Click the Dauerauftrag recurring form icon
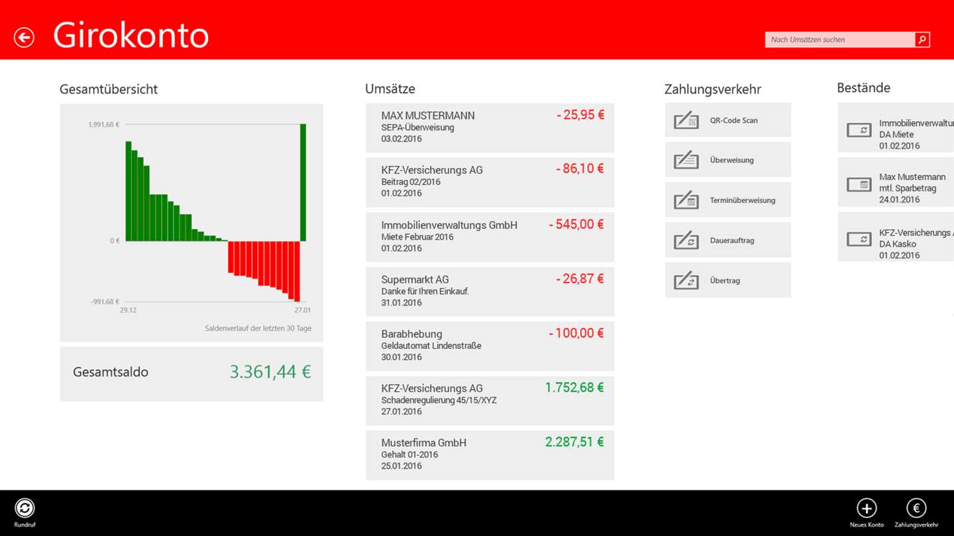Screen dimensions: 954x536 coord(686,240)
